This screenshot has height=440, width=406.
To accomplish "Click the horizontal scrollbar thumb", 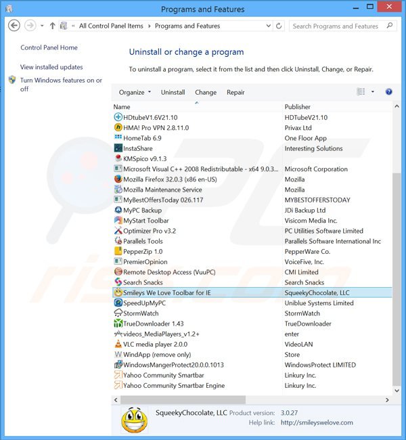I will [x=183, y=399].
